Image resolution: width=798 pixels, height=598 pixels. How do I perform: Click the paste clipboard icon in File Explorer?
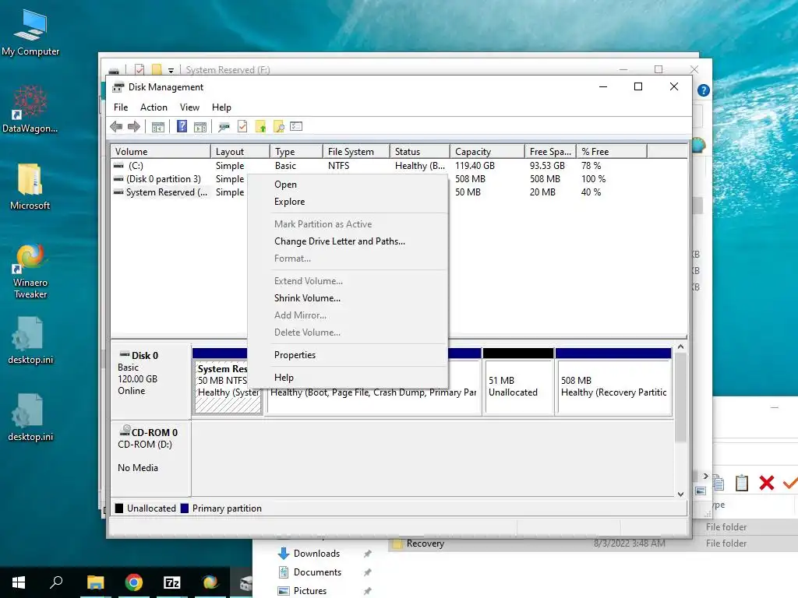click(x=742, y=483)
